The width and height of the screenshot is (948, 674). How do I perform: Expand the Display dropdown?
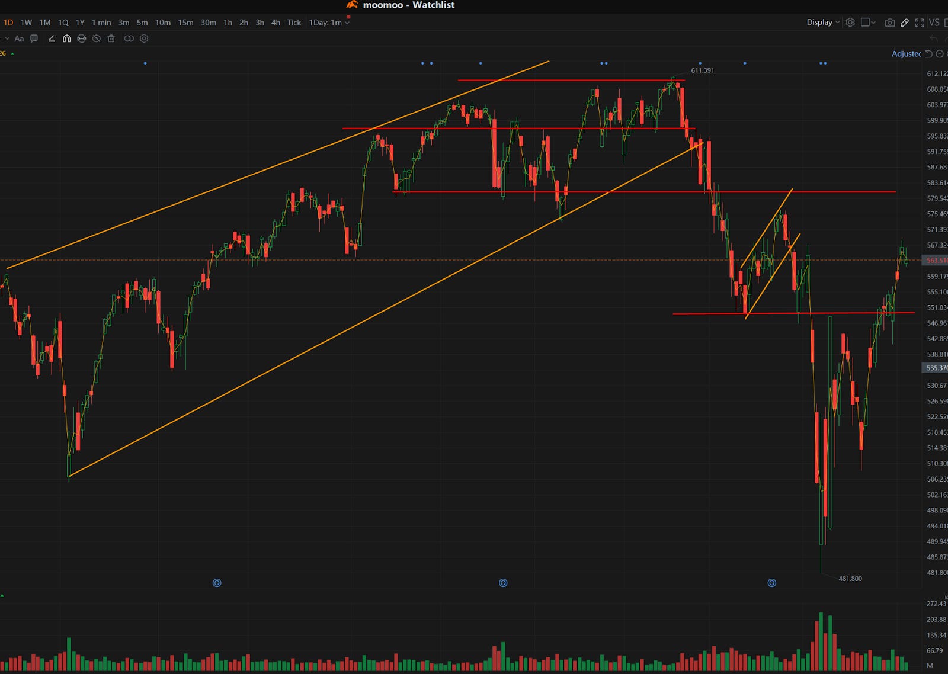(x=823, y=23)
